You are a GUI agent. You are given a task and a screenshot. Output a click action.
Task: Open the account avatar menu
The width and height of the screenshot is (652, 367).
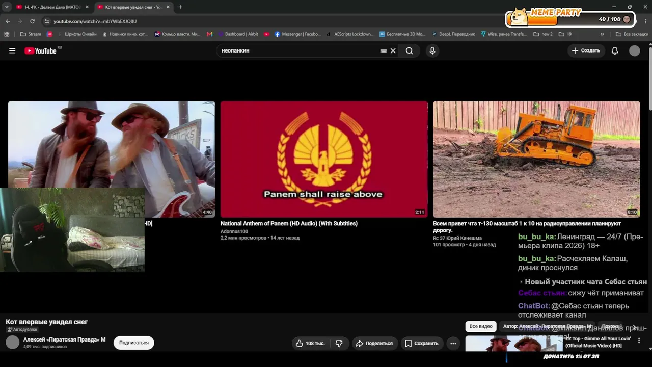pyautogui.click(x=634, y=51)
